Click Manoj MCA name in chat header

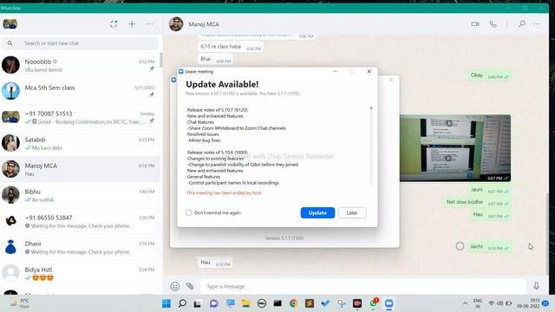pos(204,24)
